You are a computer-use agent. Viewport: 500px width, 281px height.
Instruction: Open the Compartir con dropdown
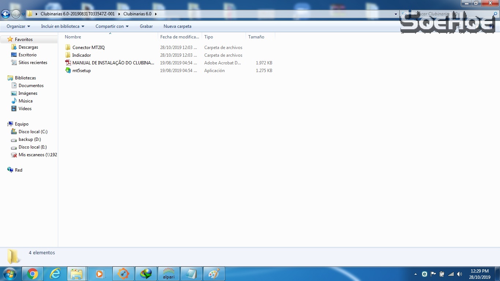pos(112,26)
